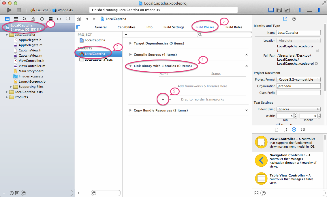Open the Debug navigator
Image resolution: width=327 pixels, height=197 pixels.
[50, 19]
